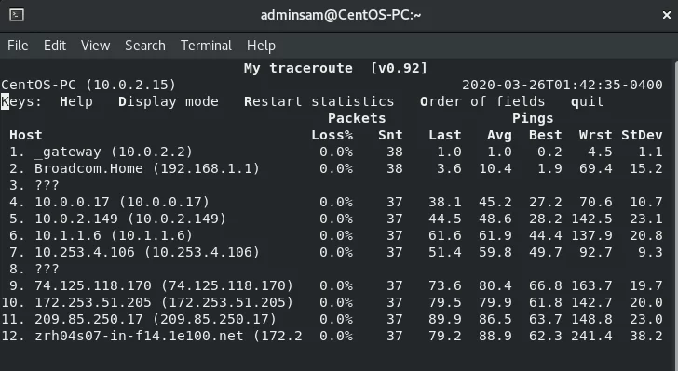Click the Help key hint in mtr
Viewport: 678px width, 371px height.
click(76, 101)
